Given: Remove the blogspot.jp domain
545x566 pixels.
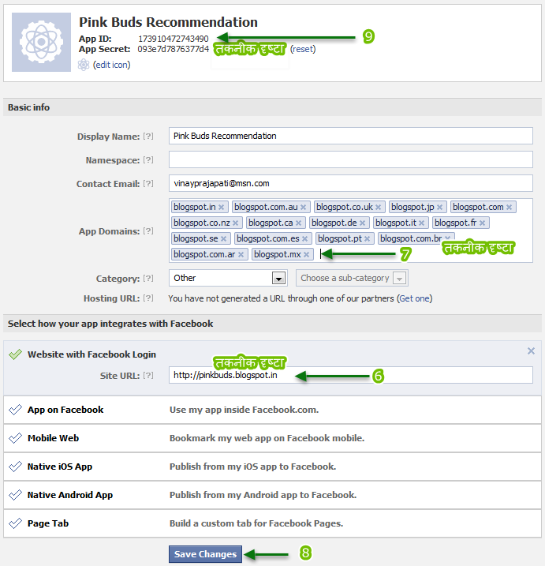Looking at the screenshot, I should point(439,207).
